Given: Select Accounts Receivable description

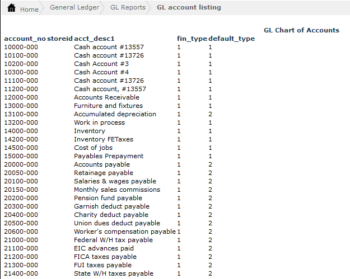Looking at the screenshot, I should tap(106, 97).
